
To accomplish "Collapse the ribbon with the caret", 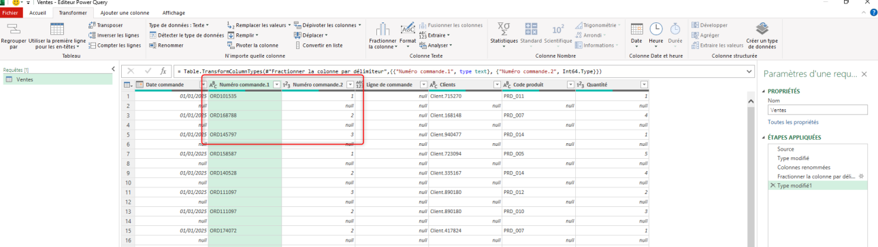I will [x=863, y=12].
